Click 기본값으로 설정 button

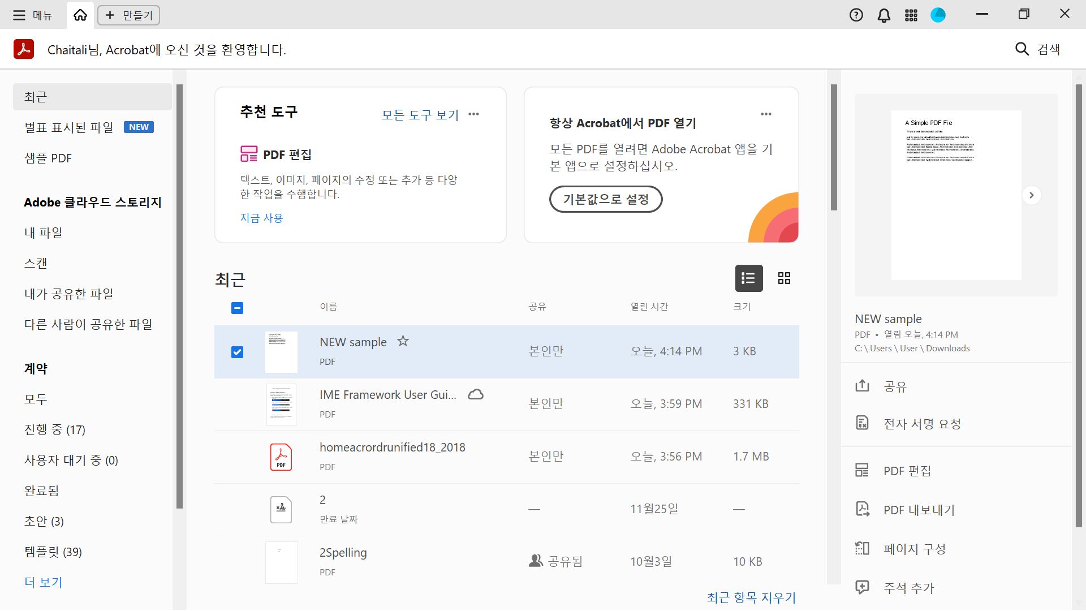(606, 199)
